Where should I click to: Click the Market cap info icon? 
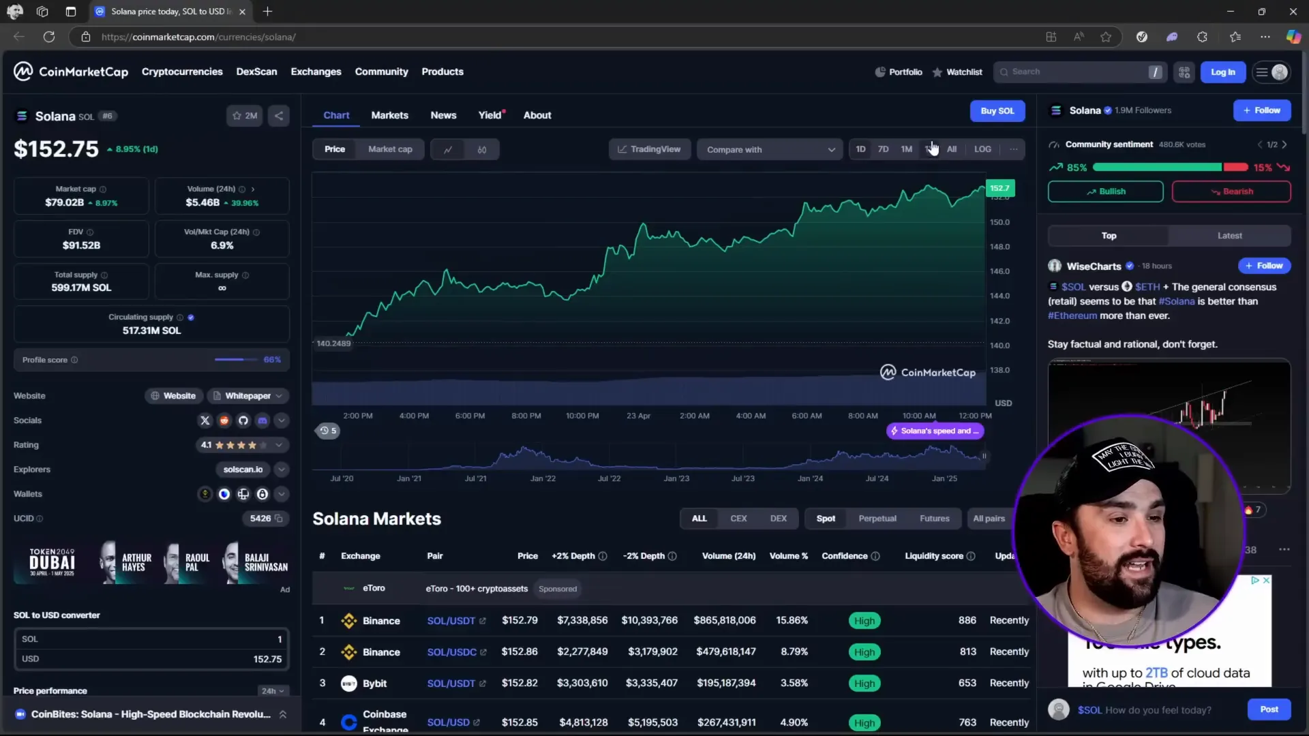tap(103, 189)
